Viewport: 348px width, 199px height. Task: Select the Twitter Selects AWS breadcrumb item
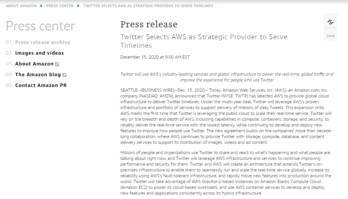148,6
